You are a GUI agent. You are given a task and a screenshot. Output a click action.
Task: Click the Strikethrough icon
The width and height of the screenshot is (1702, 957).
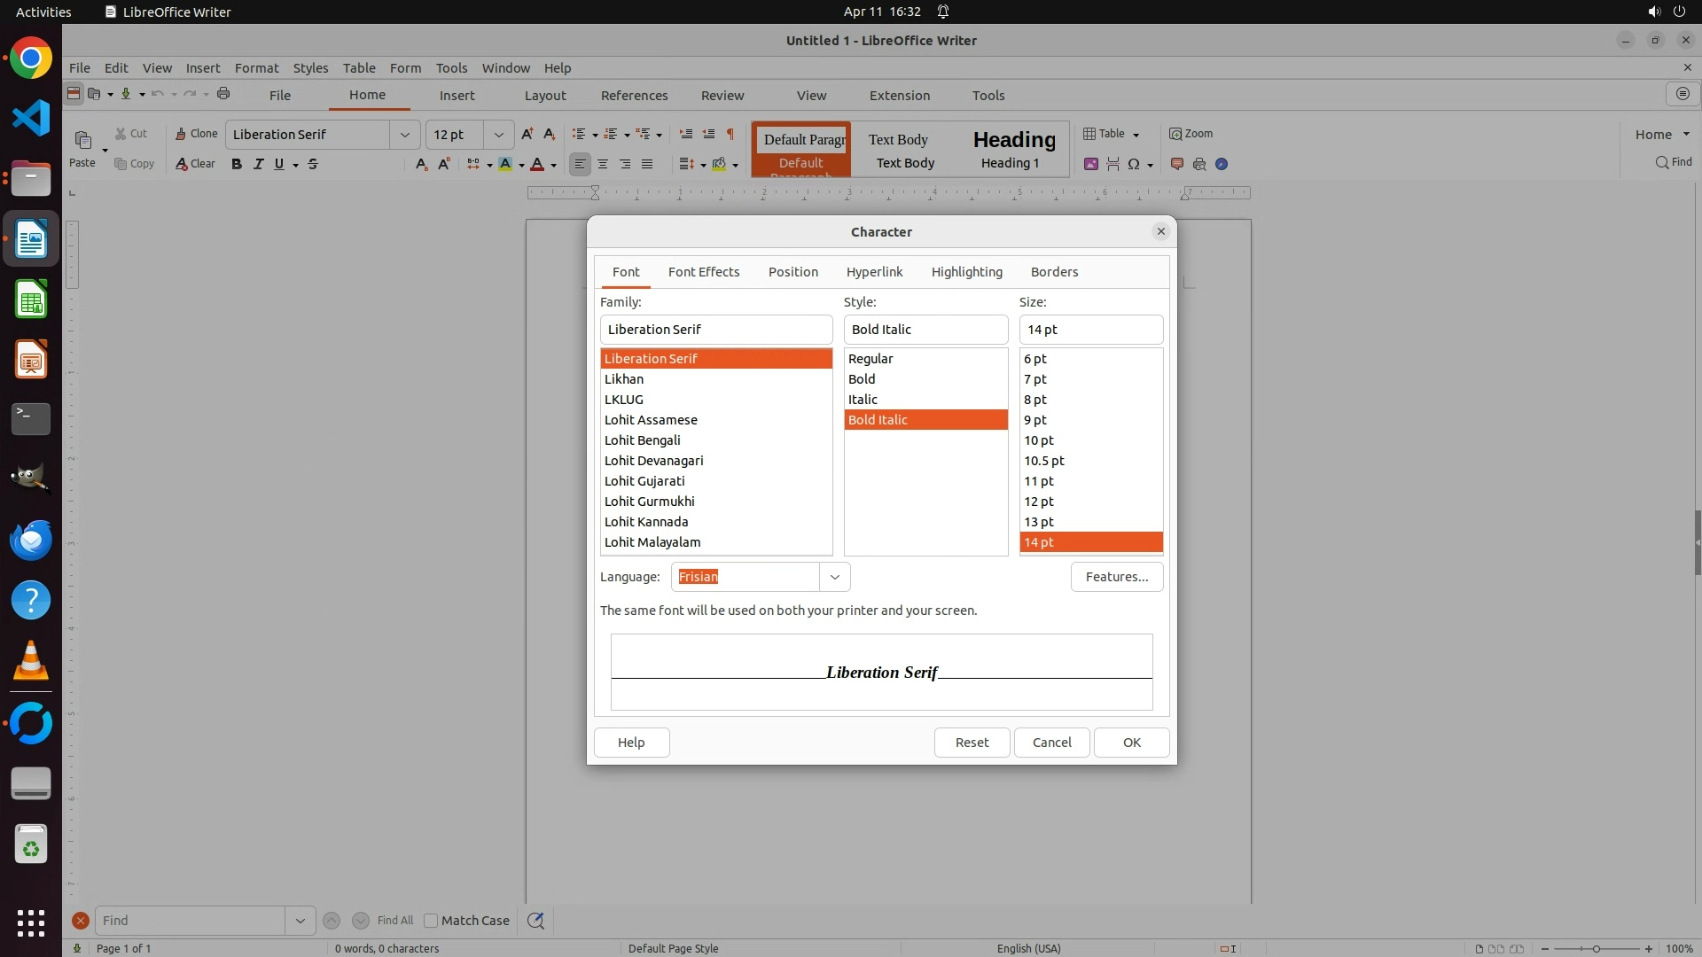click(313, 164)
